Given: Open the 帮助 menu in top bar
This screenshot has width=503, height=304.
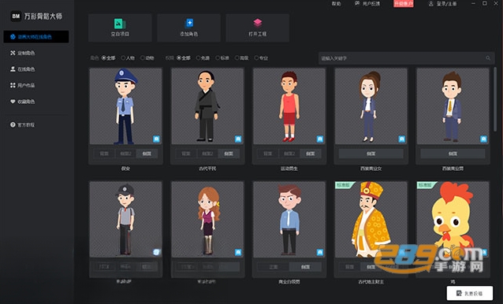Looking at the screenshot, I should 336,4.
